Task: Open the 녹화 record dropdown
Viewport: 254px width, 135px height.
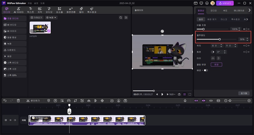Action: click(x=51, y=18)
